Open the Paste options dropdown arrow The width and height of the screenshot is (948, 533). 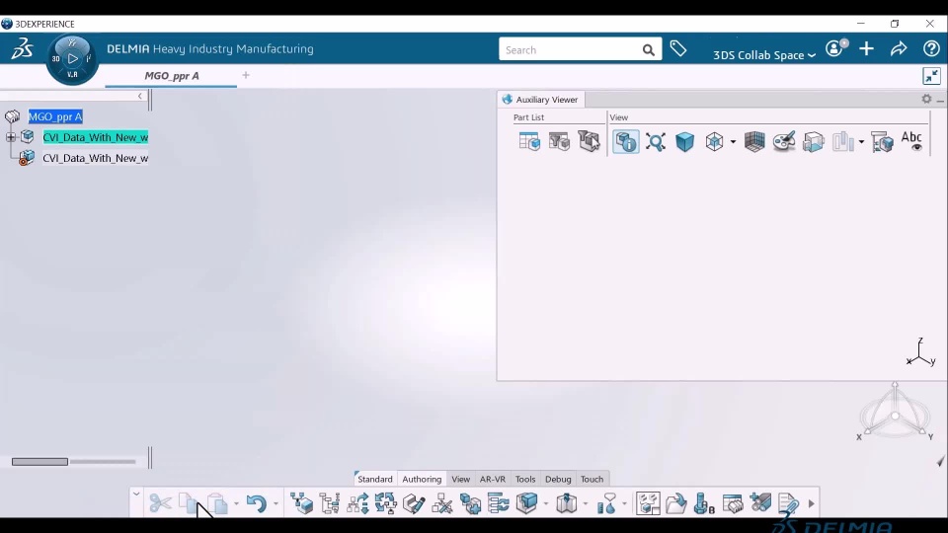[x=236, y=503]
